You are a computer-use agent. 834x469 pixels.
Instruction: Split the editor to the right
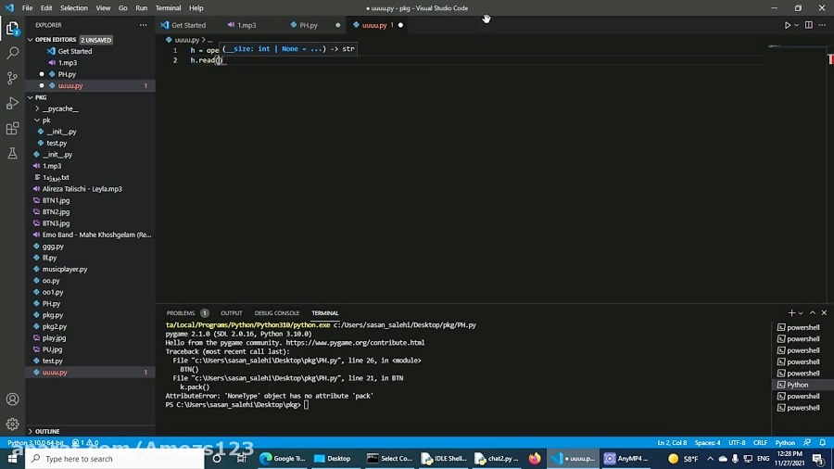coord(808,25)
